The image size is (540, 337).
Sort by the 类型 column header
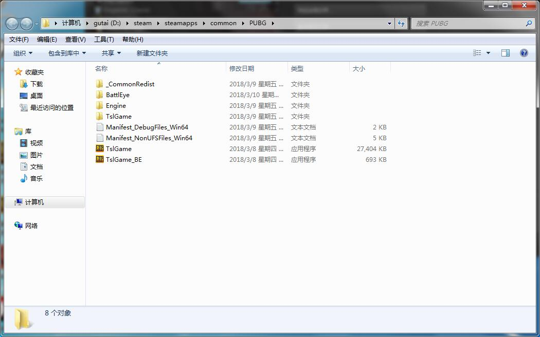297,69
